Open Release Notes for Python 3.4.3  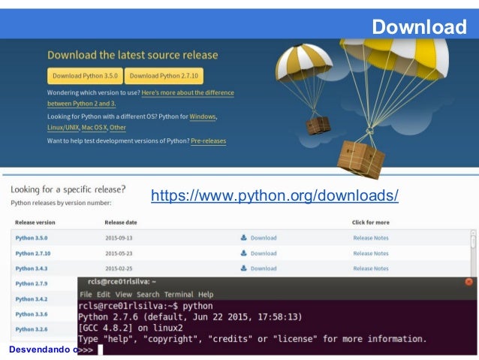[371, 268]
